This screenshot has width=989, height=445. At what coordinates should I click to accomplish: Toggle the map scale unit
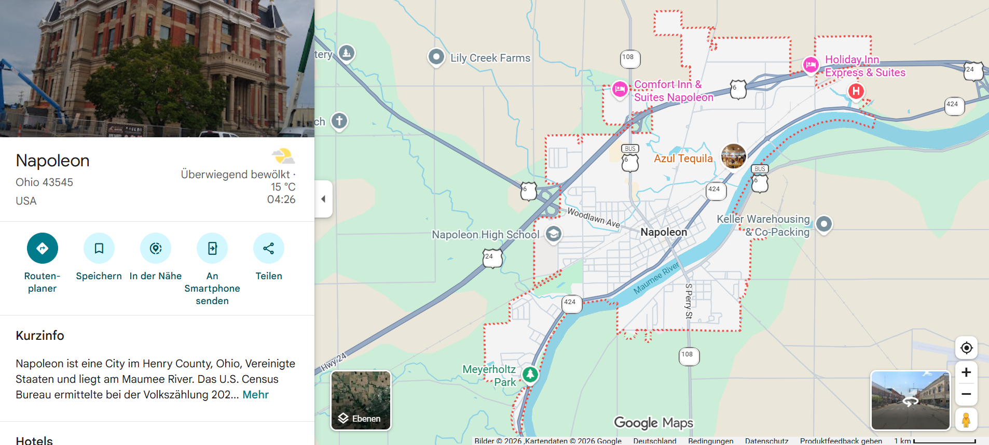[935, 441]
